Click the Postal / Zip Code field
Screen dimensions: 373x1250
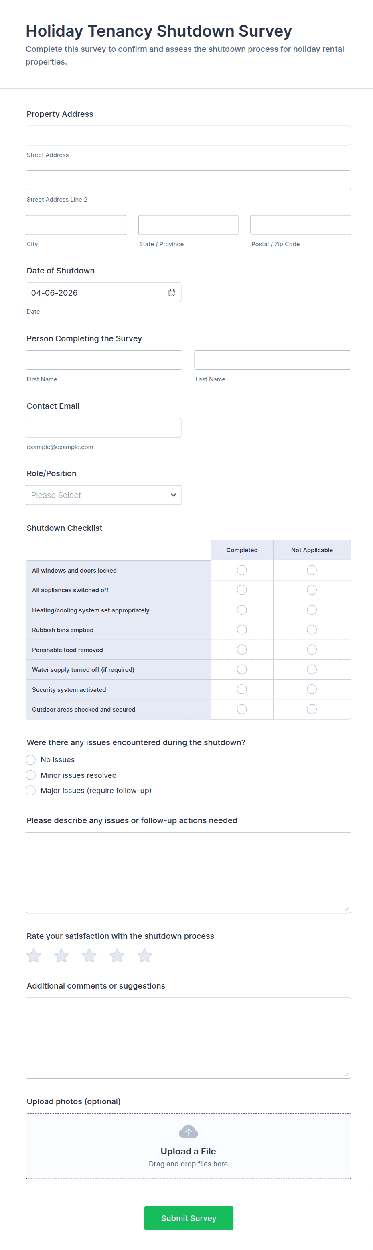pyautogui.click(x=300, y=225)
